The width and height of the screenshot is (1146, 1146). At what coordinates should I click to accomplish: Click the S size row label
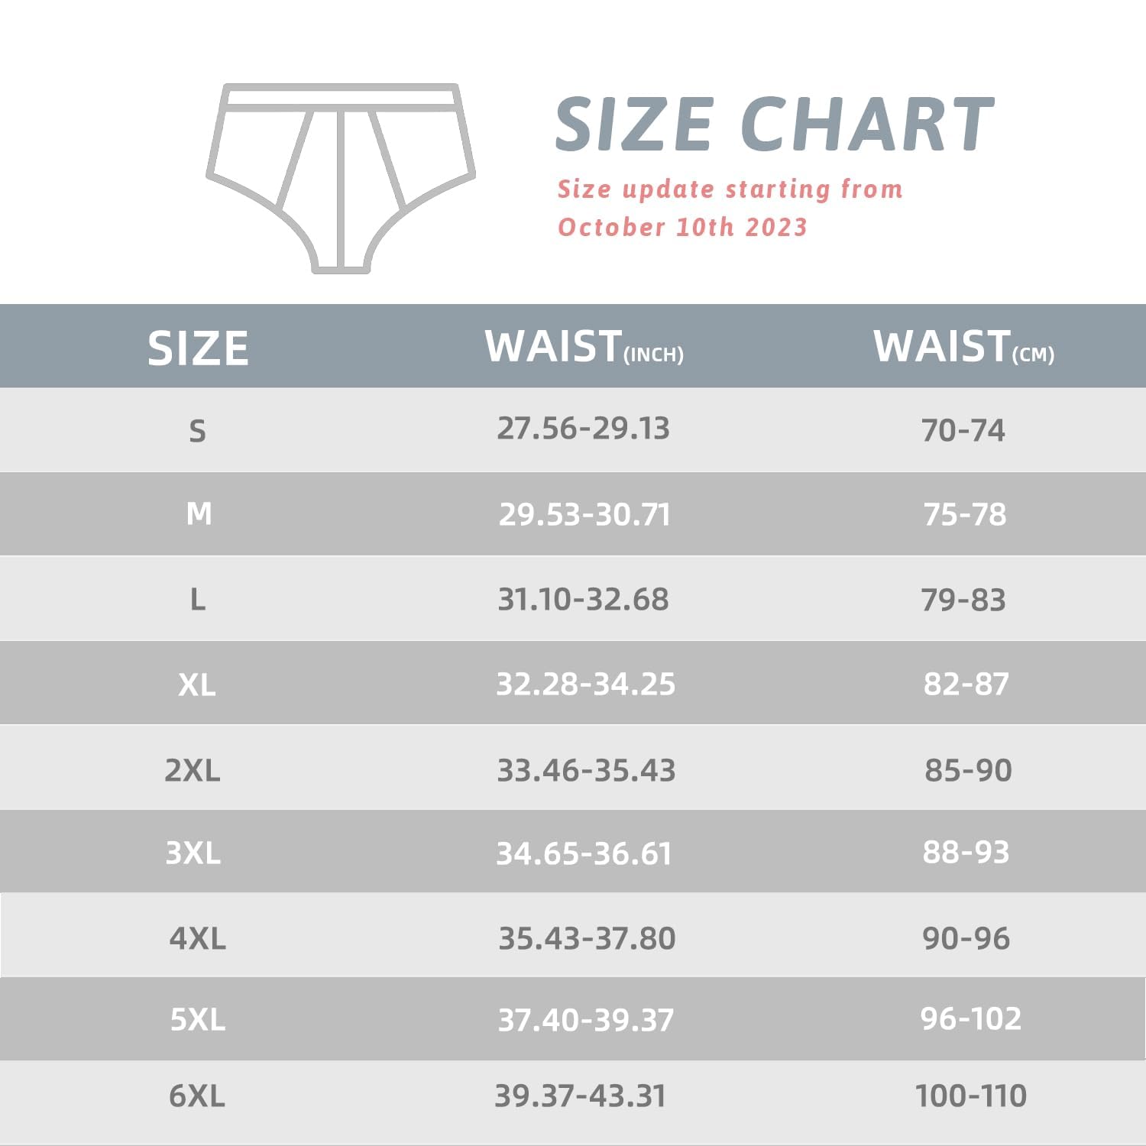(197, 431)
